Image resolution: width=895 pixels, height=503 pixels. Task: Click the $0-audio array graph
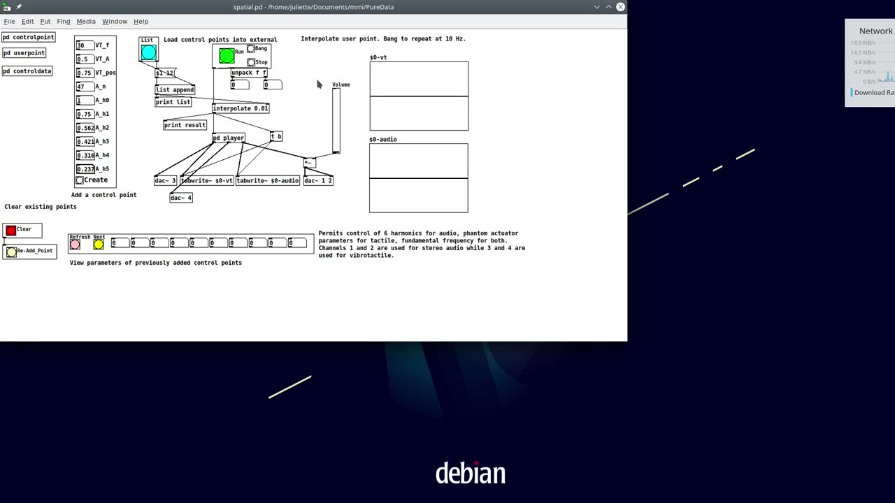(x=419, y=178)
